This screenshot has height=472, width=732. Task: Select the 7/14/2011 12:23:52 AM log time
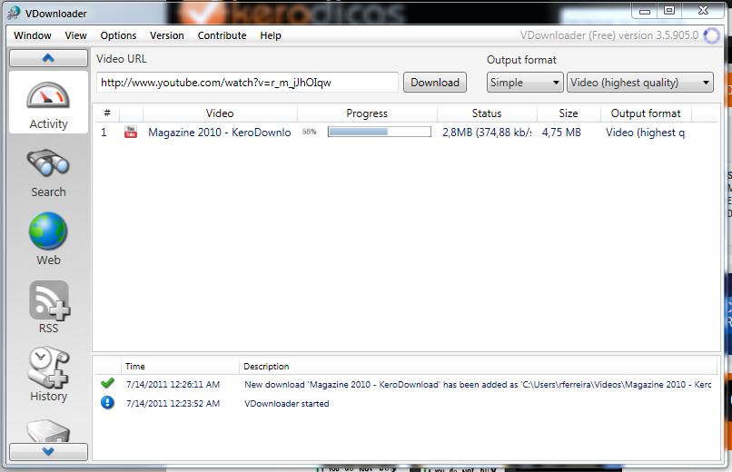click(173, 403)
